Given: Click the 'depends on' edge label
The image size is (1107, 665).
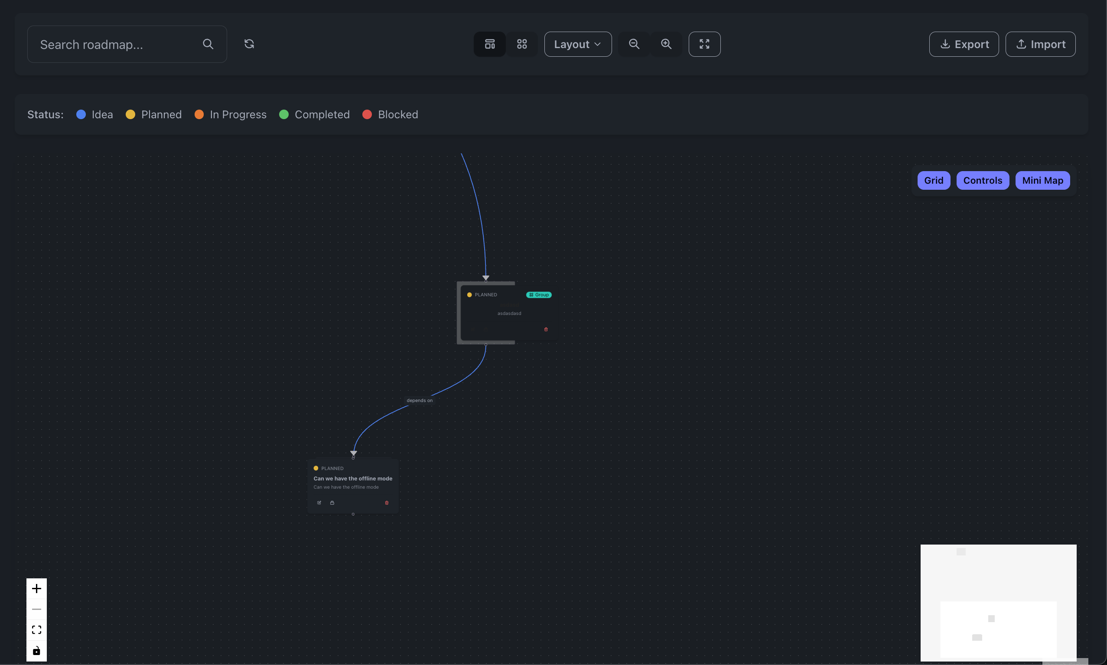Looking at the screenshot, I should click(419, 400).
